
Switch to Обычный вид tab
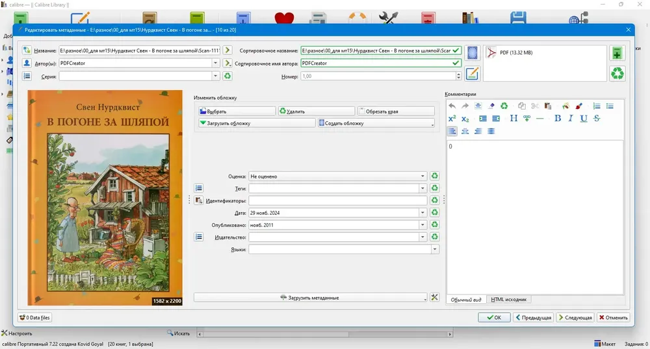[x=466, y=300]
